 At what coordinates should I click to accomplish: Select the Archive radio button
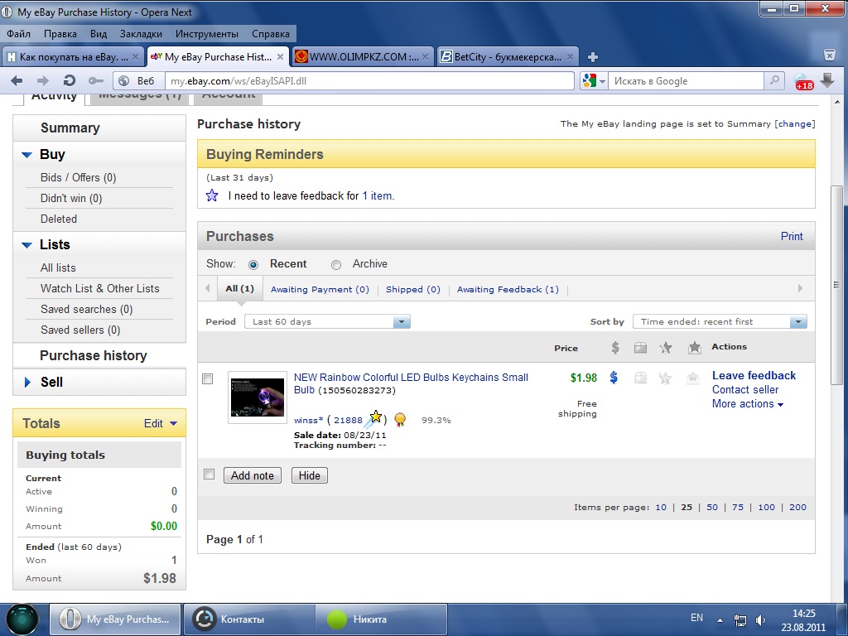(x=336, y=265)
